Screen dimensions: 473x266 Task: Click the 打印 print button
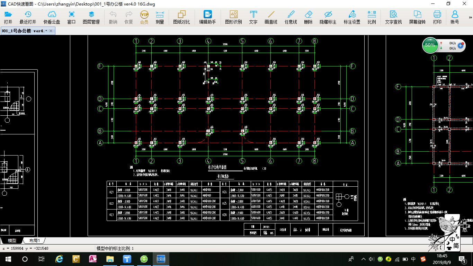(437, 17)
